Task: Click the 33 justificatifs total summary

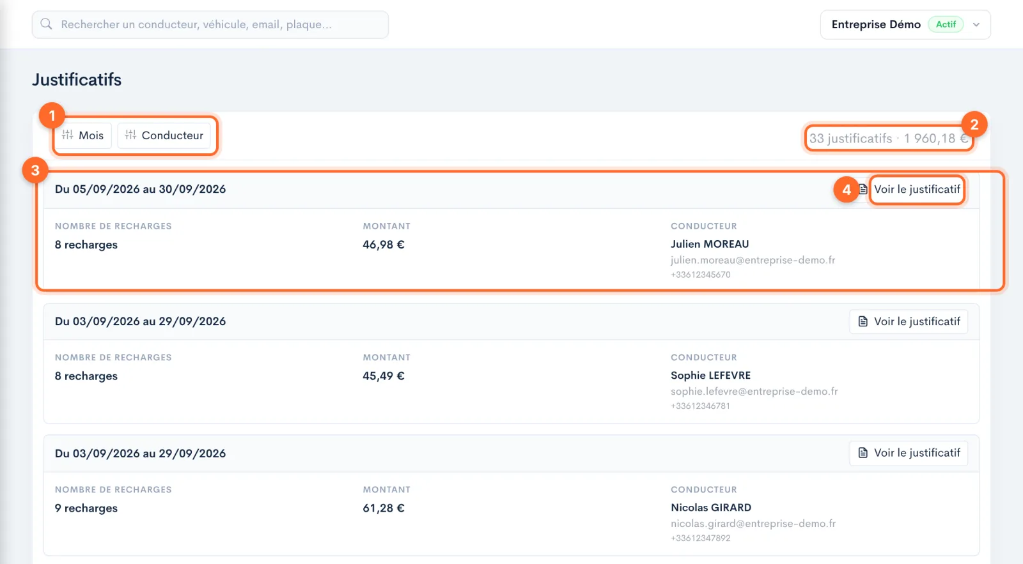Action: tap(889, 138)
